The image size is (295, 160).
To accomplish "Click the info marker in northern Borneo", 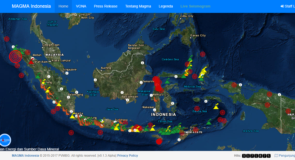I will tap(142, 63).
